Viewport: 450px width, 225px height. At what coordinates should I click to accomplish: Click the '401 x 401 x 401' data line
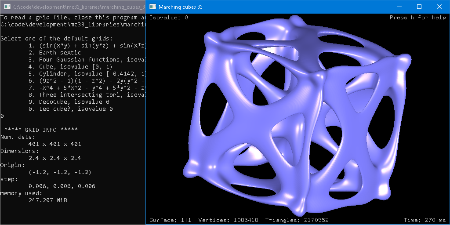[x=54, y=144]
